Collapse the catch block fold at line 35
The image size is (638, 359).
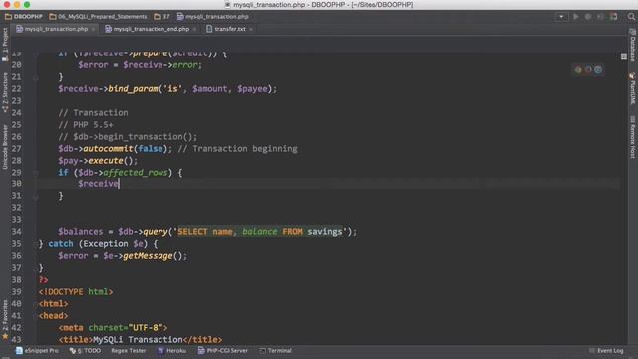click(x=36, y=244)
